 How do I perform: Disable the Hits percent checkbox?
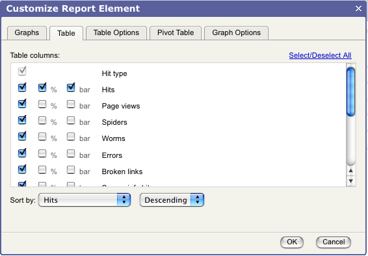pos(42,87)
